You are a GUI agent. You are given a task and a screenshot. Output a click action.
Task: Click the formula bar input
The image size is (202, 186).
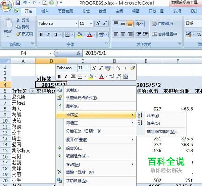[x=142, y=53]
